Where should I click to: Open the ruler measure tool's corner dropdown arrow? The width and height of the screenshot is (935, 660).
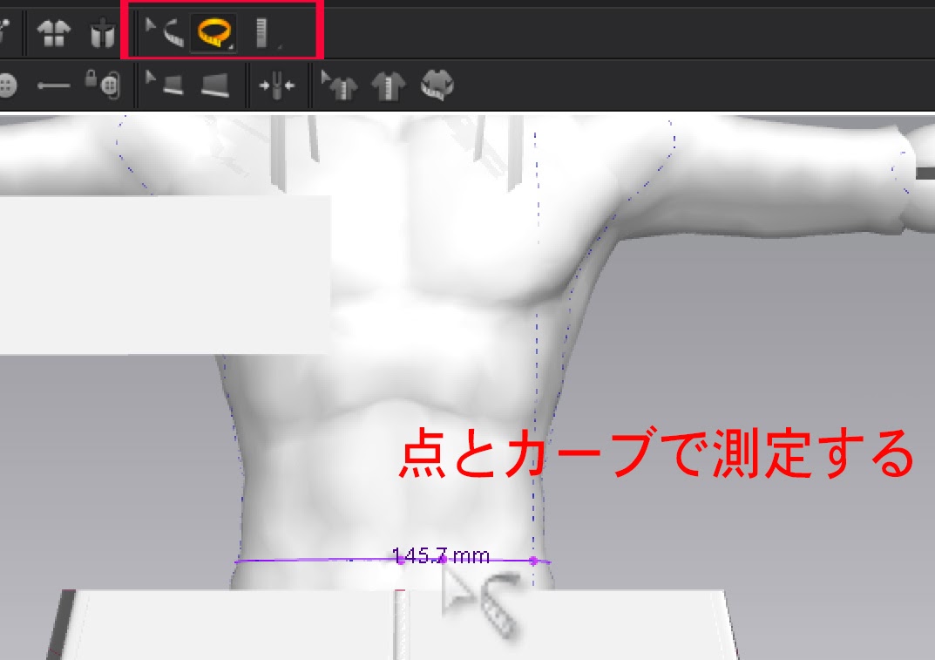(x=279, y=45)
